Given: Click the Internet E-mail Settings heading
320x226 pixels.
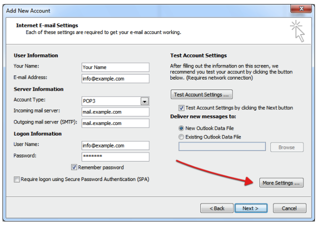Looking at the screenshot, I should click(x=47, y=25).
